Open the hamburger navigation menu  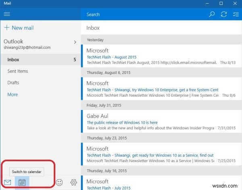7,14
